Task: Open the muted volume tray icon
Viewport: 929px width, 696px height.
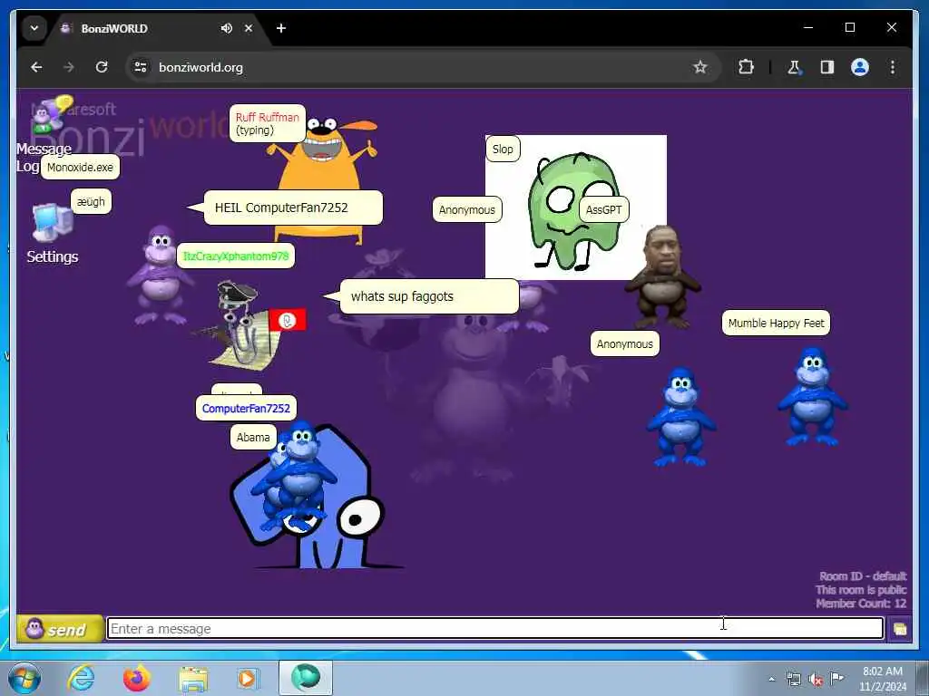Action: 816,679
